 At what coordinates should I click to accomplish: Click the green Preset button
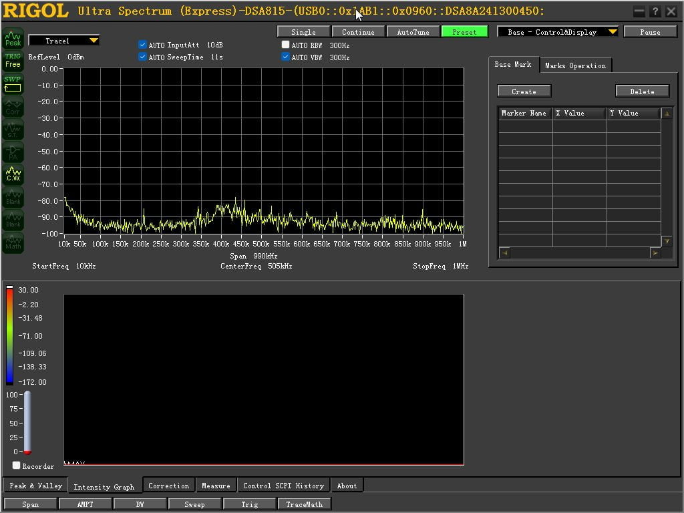click(x=465, y=32)
